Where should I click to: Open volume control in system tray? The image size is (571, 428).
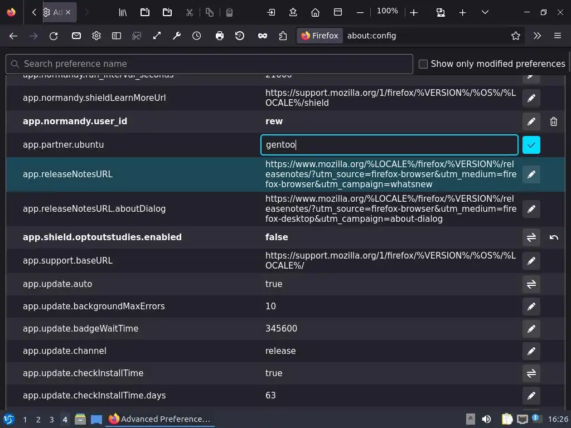click(486, 419)
